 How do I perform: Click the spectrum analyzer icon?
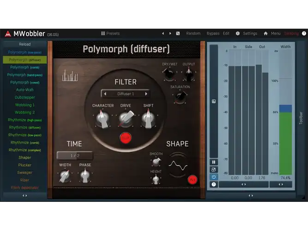pyautogui.click(x=70, y=76)
